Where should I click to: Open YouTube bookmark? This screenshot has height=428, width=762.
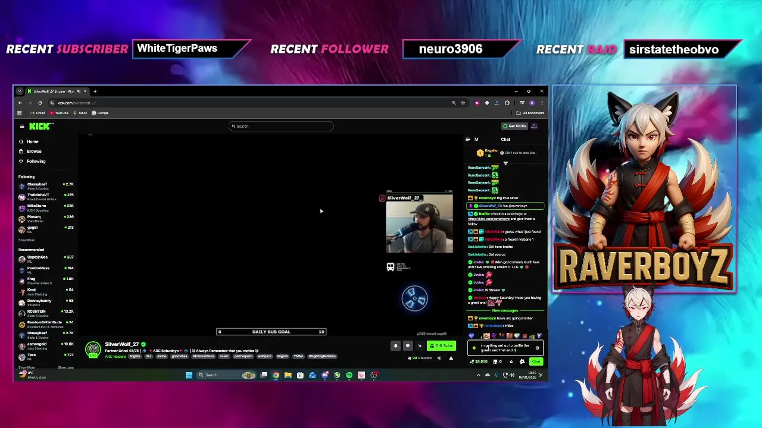[x=60, y=113]
